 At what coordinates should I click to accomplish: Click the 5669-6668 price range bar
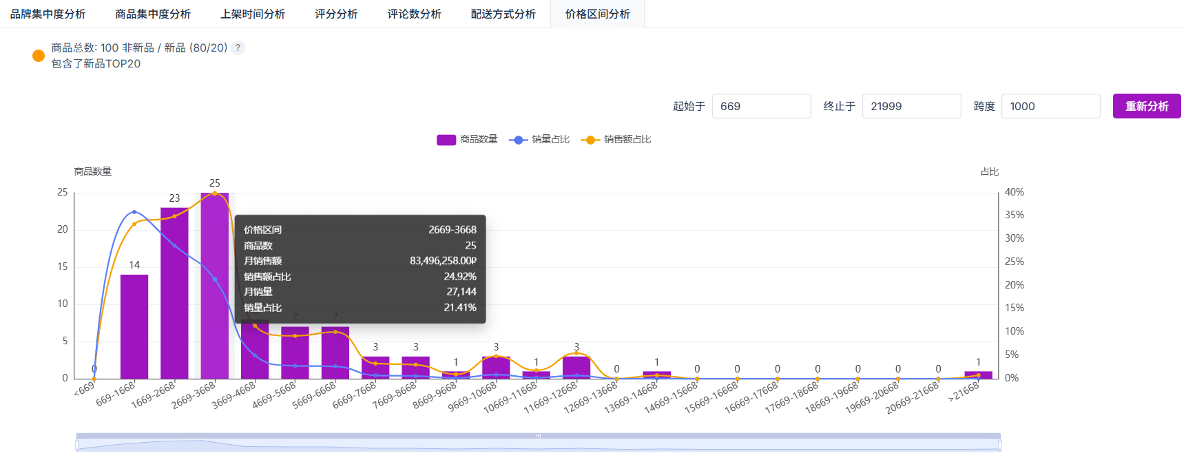point(335,353)
